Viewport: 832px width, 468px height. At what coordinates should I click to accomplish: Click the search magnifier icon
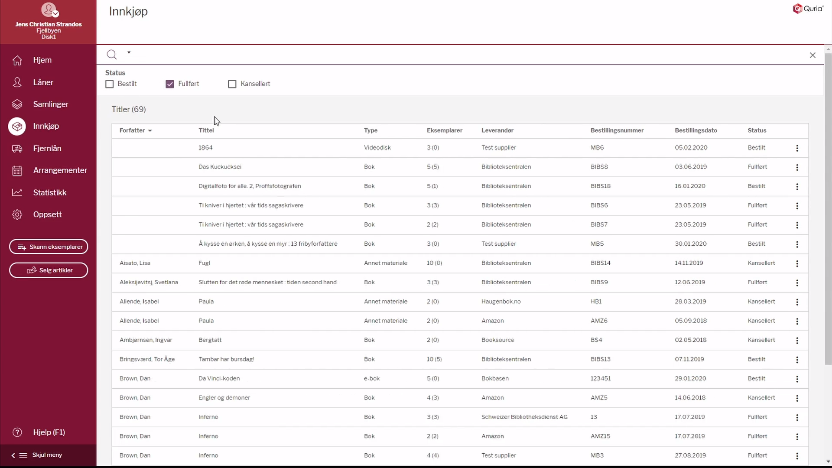tap(112, 55)
